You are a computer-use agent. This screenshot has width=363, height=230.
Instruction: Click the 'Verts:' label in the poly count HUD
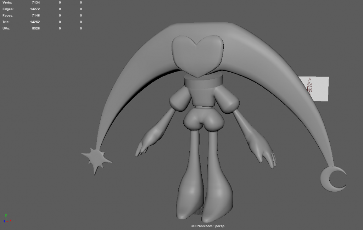[x=7, y=2]
